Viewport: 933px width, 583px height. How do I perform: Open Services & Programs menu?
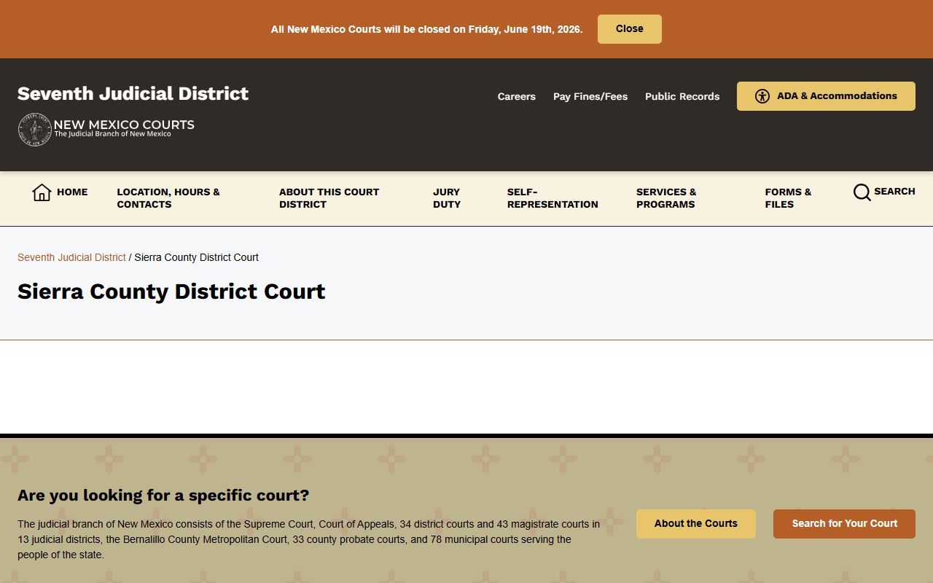[x=666, y=198]
